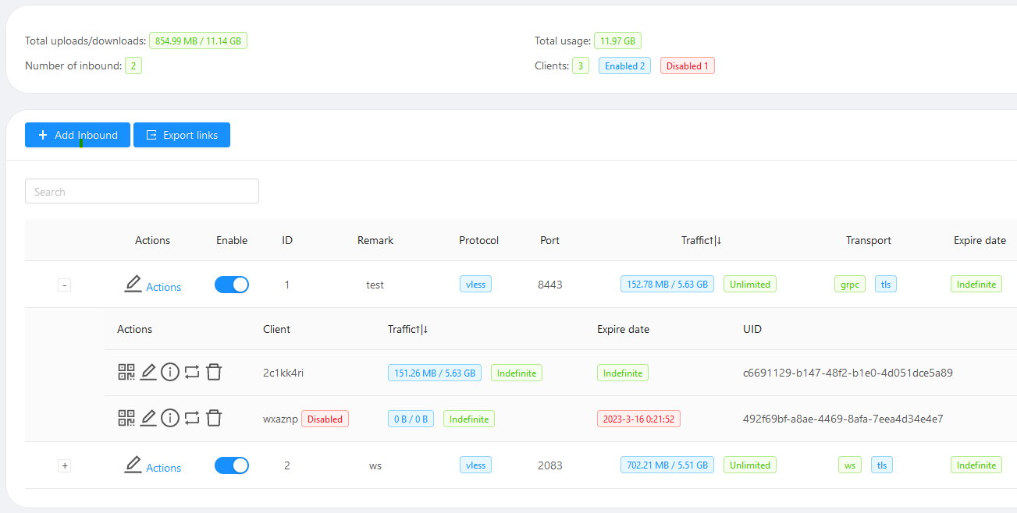Image resolution: width=1017 pixels, height=513 pixels.
Task: Edit client 2c1kk4ri with pencil icon
Action: pyautogui.click(x=148, y=373)
